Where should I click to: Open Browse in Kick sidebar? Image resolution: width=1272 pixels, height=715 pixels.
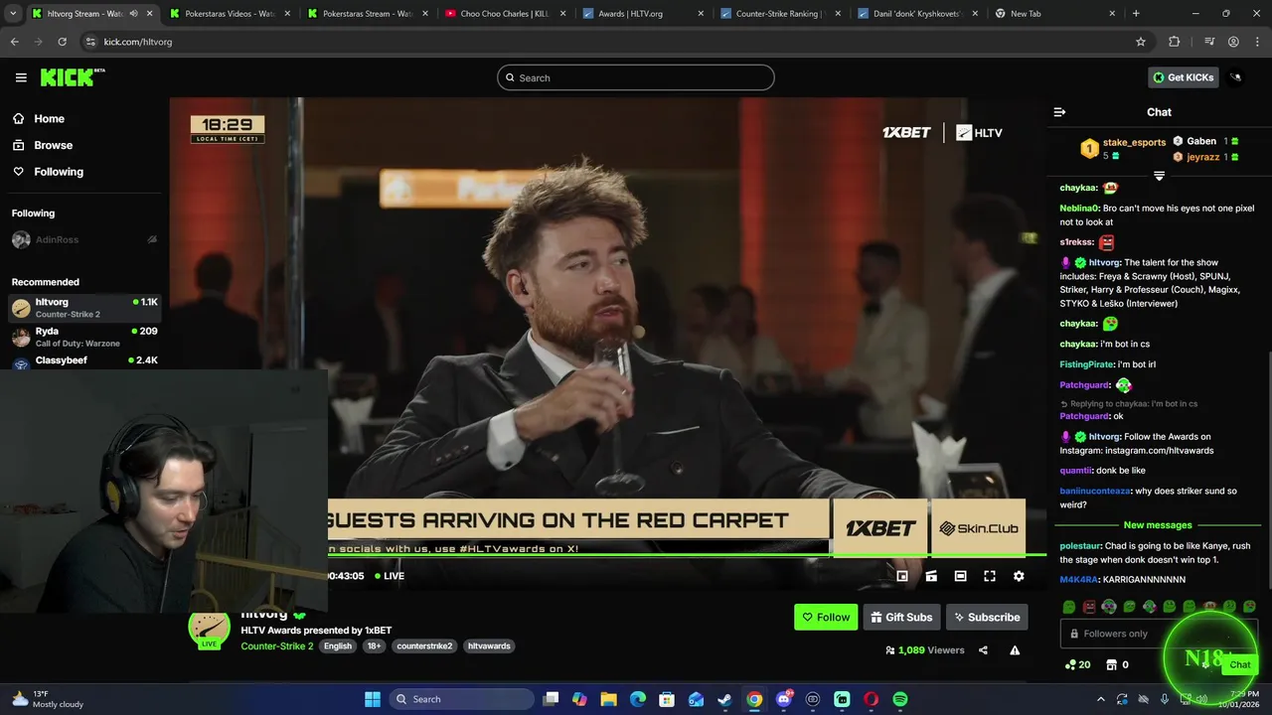click(42, 145)
